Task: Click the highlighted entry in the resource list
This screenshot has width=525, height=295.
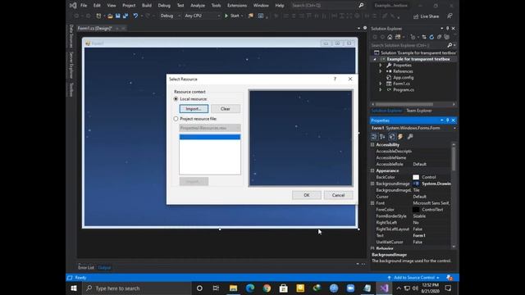Action: coord(210,137)
